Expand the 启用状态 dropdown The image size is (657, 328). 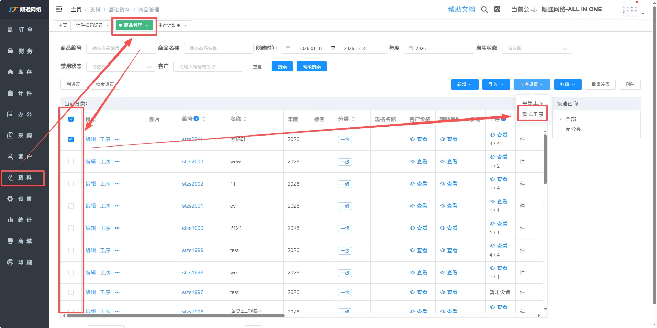pos(536,48)
